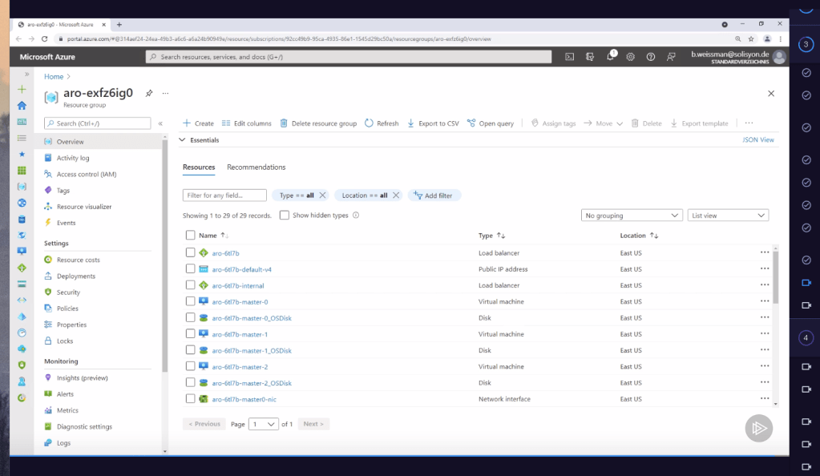Screen dimensions: 820x476
Task: Focus the Filter for any field box
Action: 224,195
